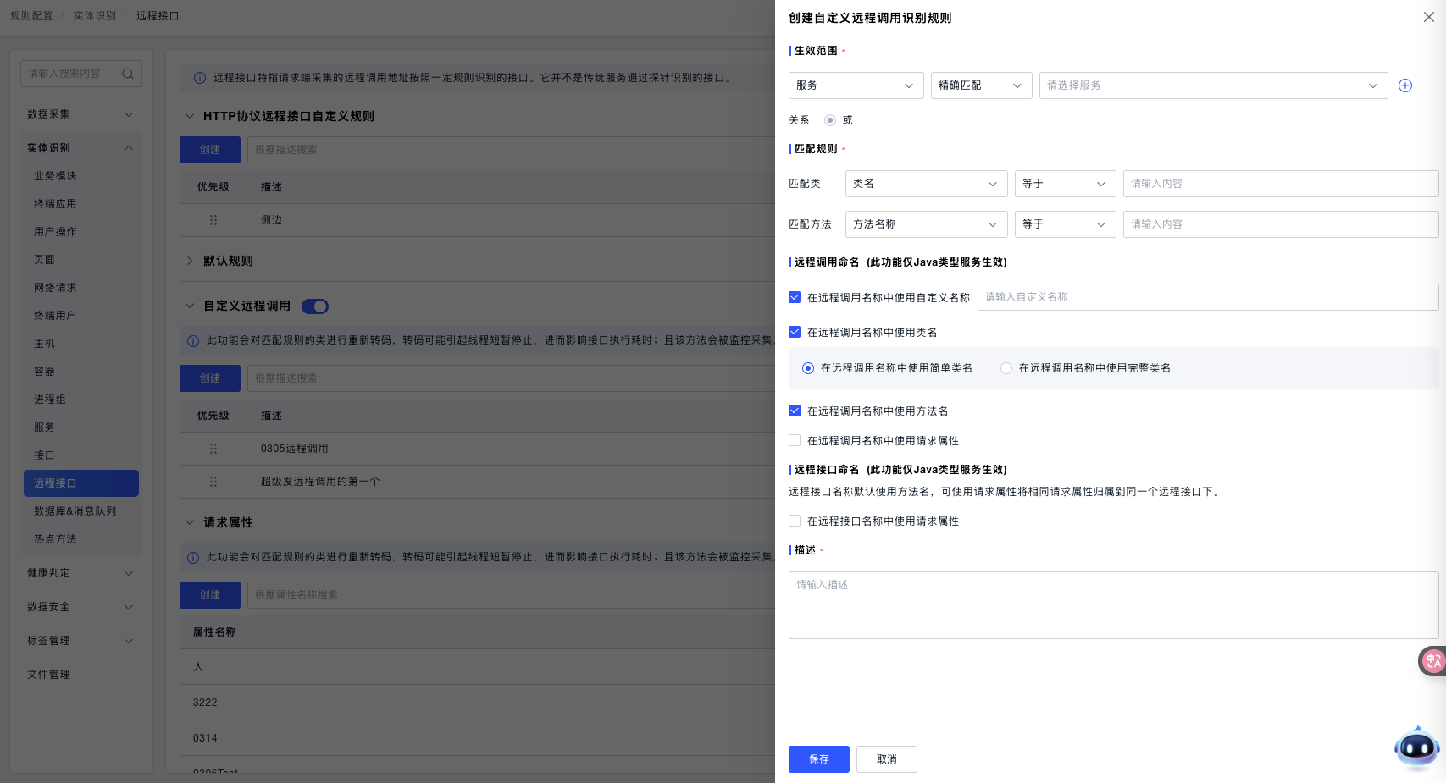Image resolution: width=1446 pixels, height=783 pixels.
Task: Select 在远程调用名称中使用完整类名 radio option
Action: tap(1006, 368)
